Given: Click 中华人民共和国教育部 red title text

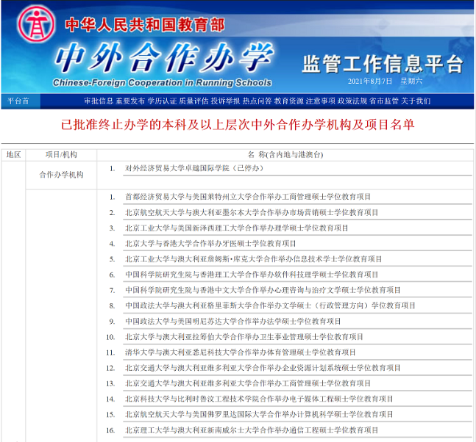Looking at the screenshot, I should click(144, 25).
